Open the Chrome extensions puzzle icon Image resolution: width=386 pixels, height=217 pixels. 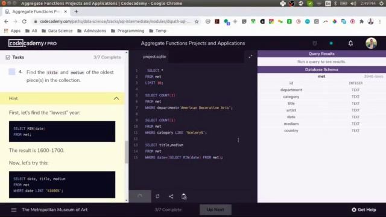click(x=361, y=22)
